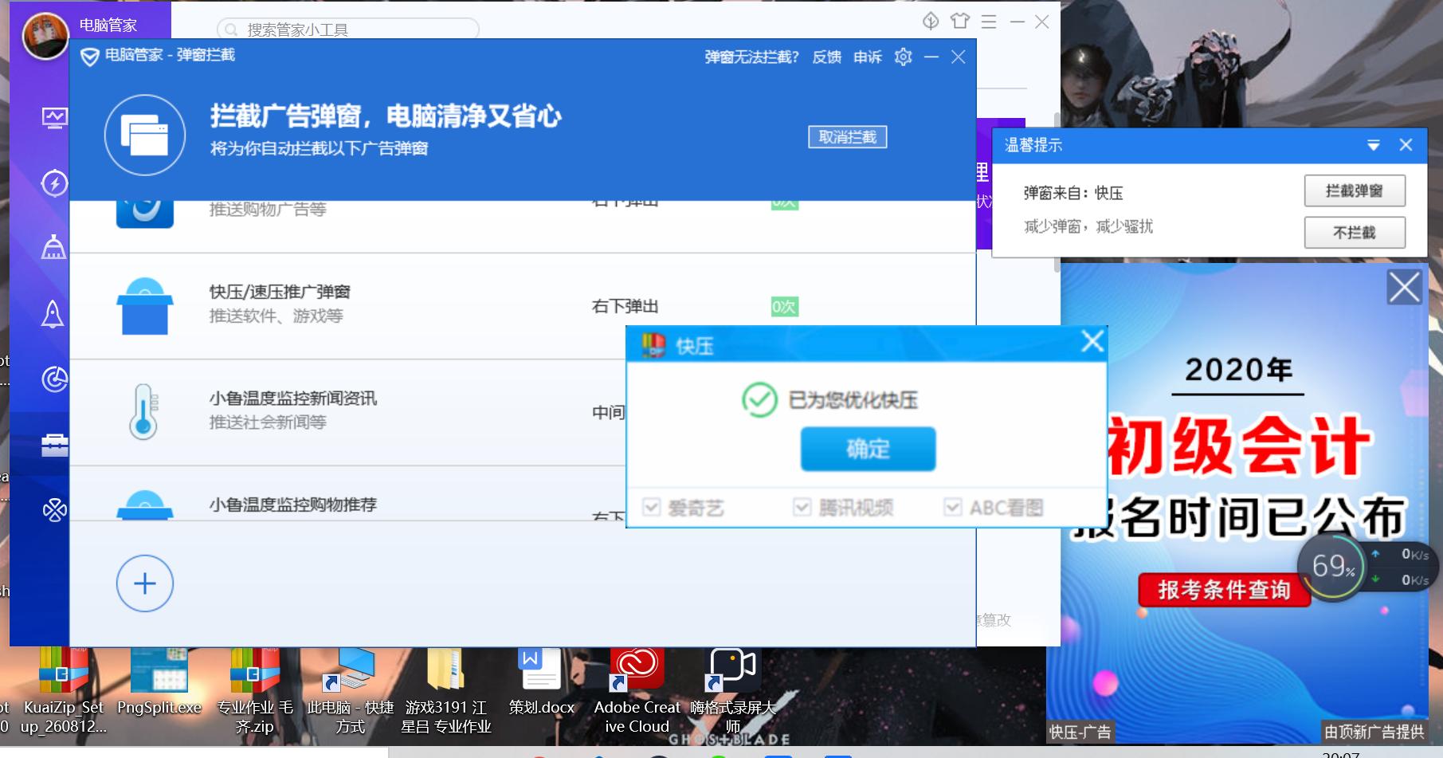The height and width of the screenshot is (758, 1443).
Task: Select the bell notification icon in the sidebar
Action: point(53,314)
